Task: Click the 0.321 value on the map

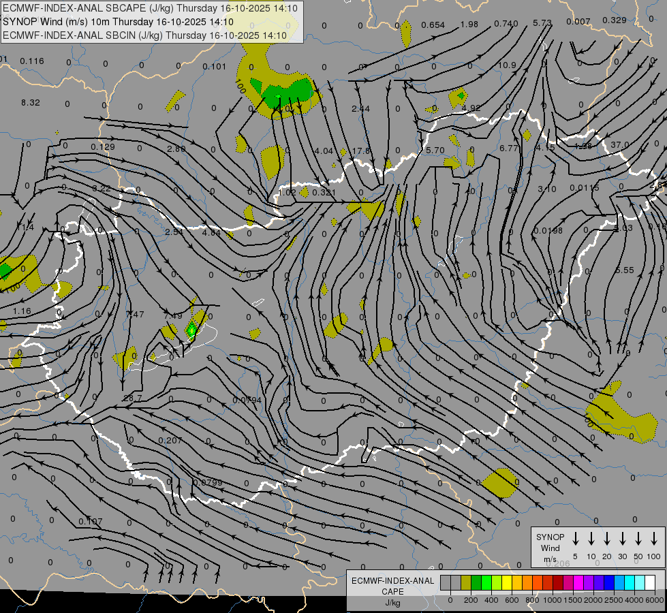Action: point(324,193)
